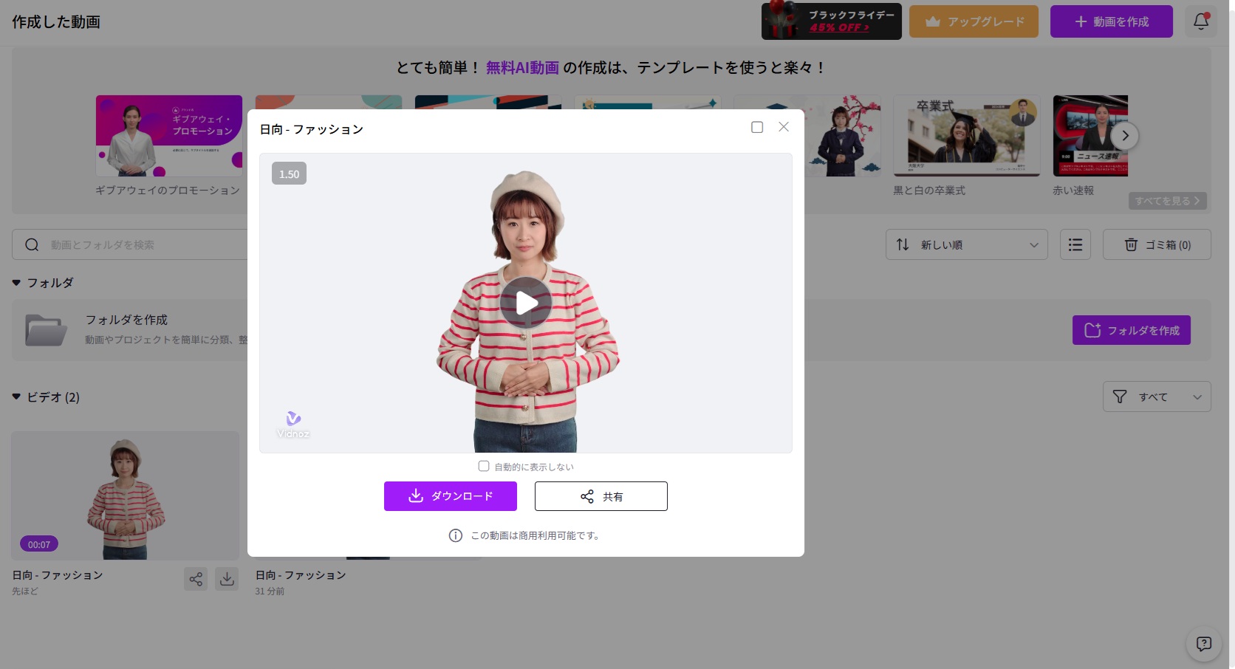The width and height of the screenshot is (1235, 669).
Task: Open the すべて filter dropdown
Action: coord(1156,397)
